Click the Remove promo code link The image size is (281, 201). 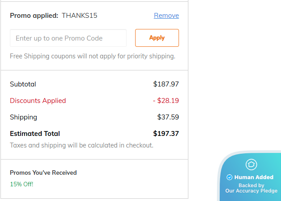tap(166, 16)
